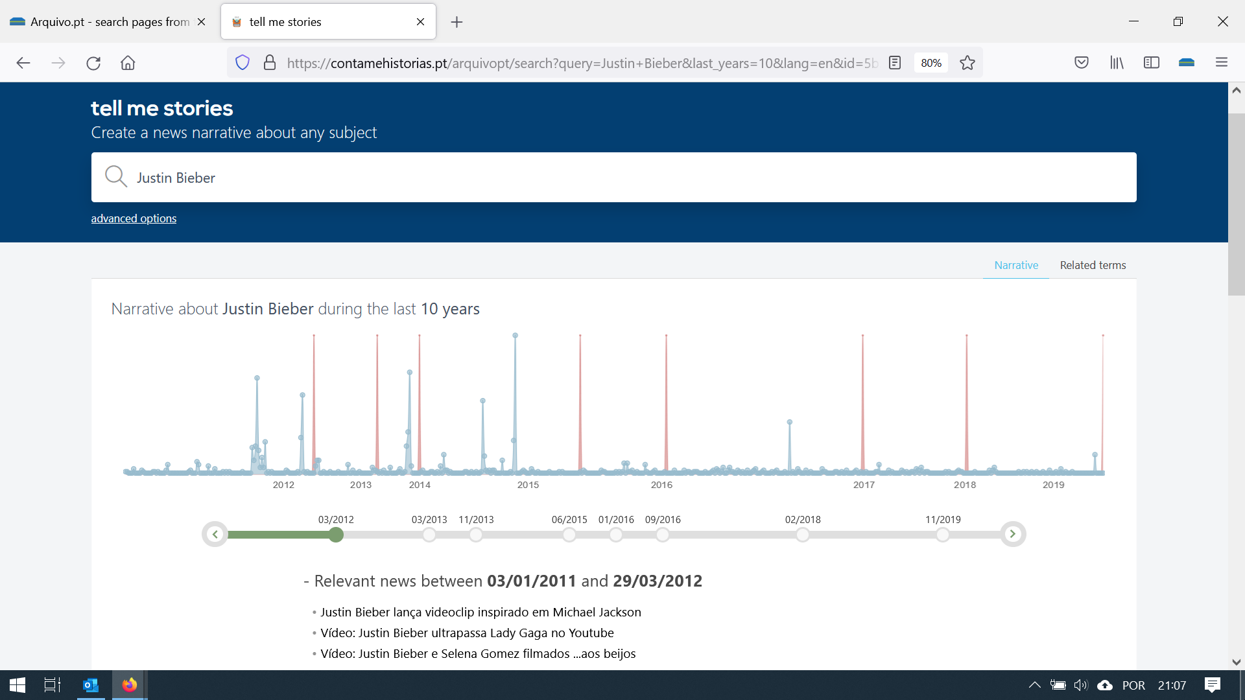Click the timeline next arrow
Viewport: 1245px width, 700px height.
pos(1012,534)
